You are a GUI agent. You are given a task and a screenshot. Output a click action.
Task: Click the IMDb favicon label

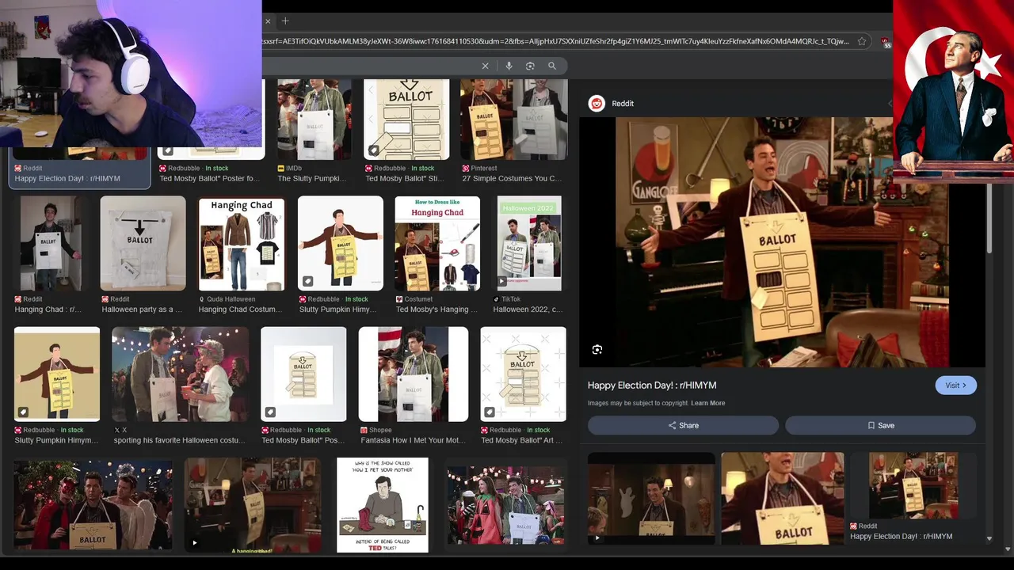pyautogui.click(x=280, y=169)
